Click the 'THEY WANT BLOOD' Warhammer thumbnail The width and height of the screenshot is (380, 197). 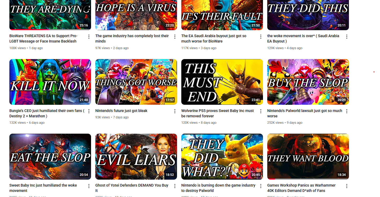click(x=308, y=156)
